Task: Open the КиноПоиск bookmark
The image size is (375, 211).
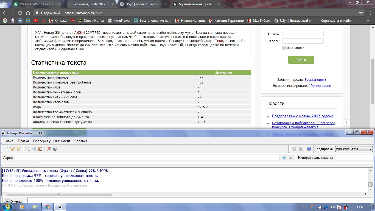Action: coord(119,20)
